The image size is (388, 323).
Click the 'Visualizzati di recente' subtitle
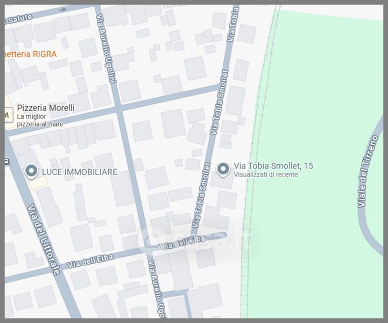[266, 174]
